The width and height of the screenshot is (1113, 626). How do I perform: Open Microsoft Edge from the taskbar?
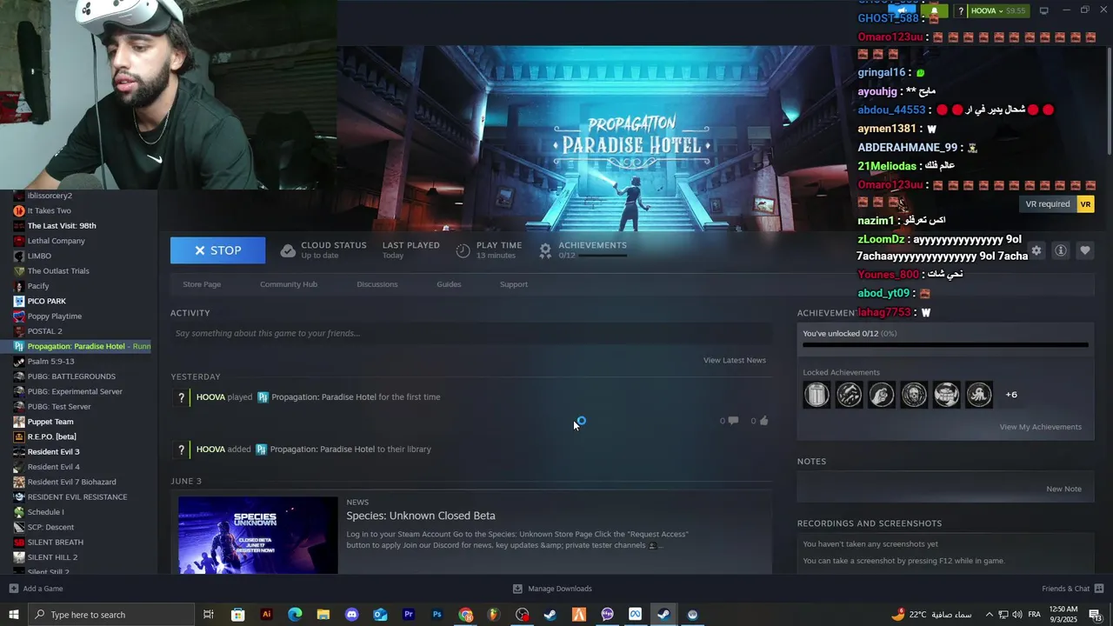295,615
